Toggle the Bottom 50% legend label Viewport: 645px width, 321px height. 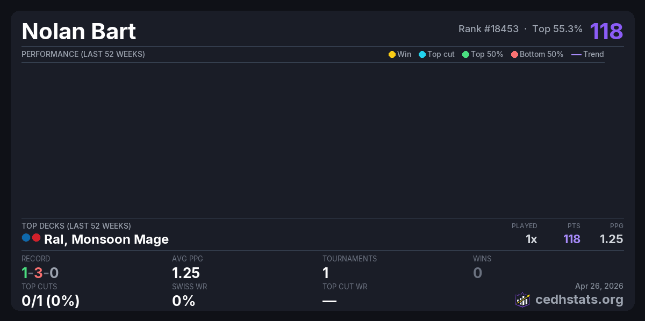[x=541, y=54]
